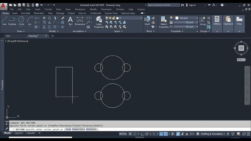
Task: Click the Group tool icon
Action: point(203,21)
